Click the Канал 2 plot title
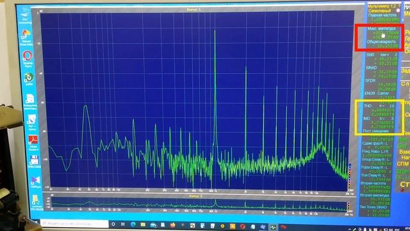 coord(196,196)
